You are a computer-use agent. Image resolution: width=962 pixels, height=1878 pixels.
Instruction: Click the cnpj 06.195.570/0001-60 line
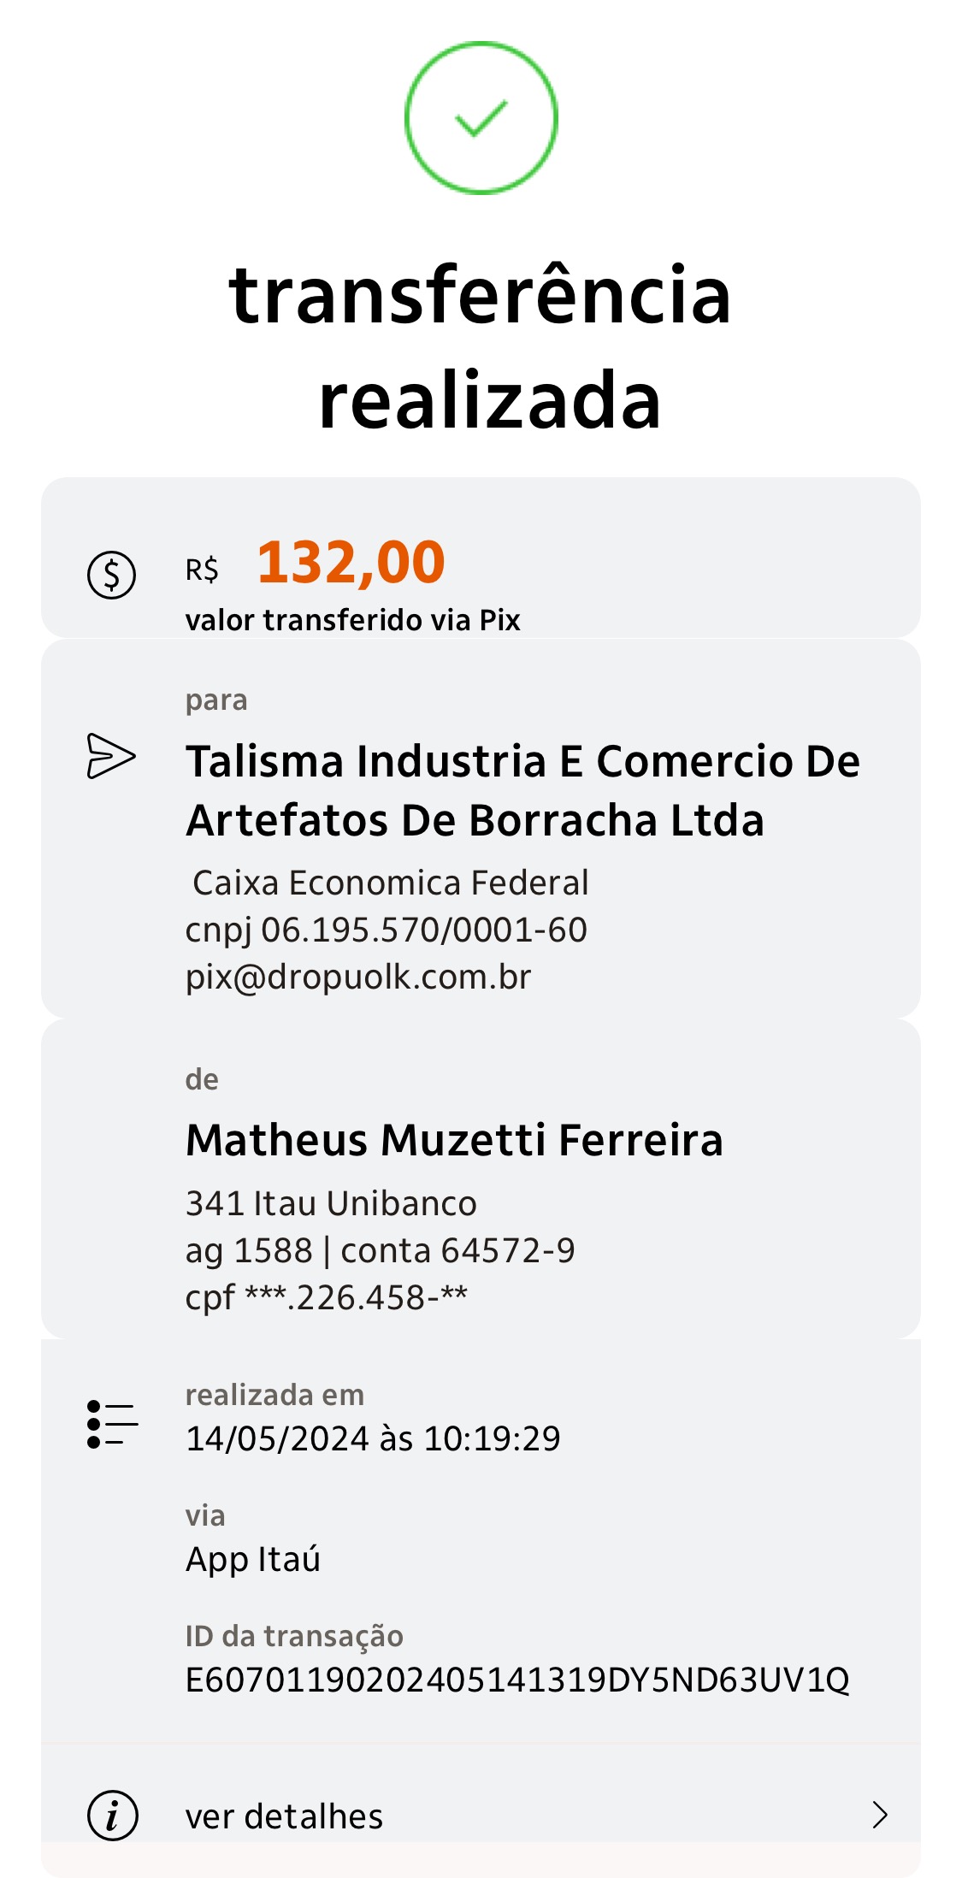387,930
